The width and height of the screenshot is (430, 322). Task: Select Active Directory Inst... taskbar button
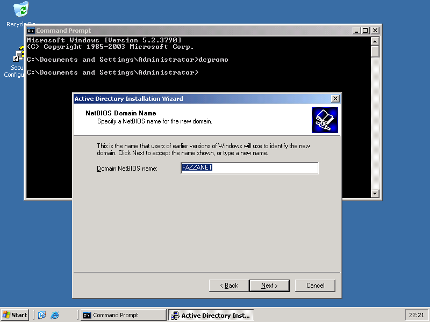coord(211,315)
